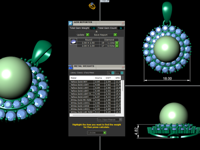Click green arrow on 2.00 X 2.00 row
This screenshot has height=150, width=200.
click(117, 46)
